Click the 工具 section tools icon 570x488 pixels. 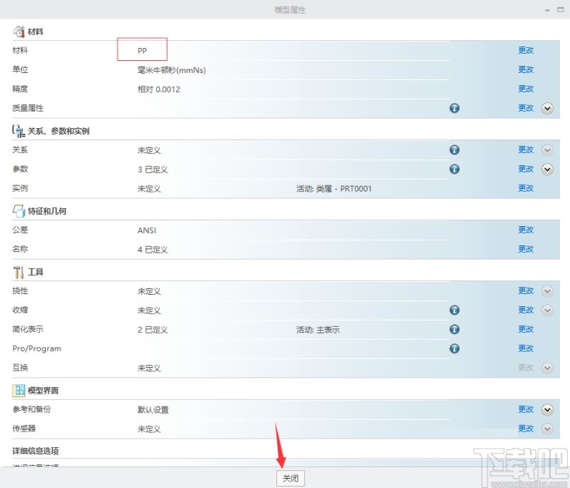tap(19, 272)
